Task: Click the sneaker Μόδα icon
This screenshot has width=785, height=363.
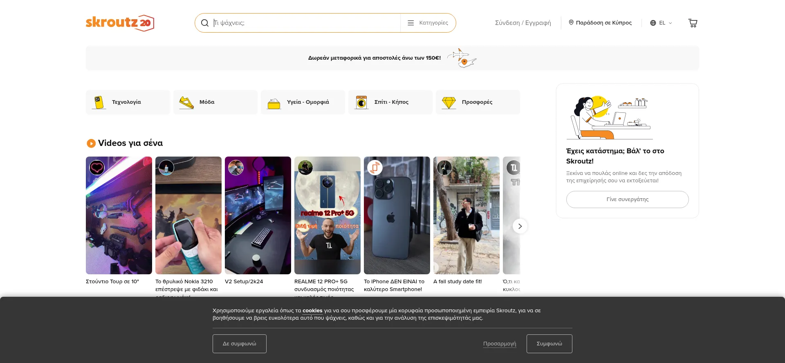Action: [186, 102]
